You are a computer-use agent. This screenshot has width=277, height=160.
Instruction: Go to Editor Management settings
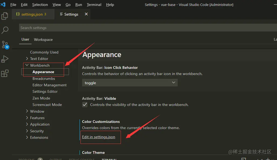[50, 85]
